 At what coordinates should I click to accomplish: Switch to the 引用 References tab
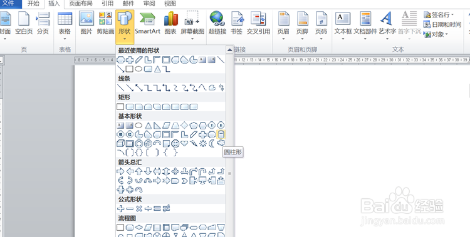pos(107,4)
